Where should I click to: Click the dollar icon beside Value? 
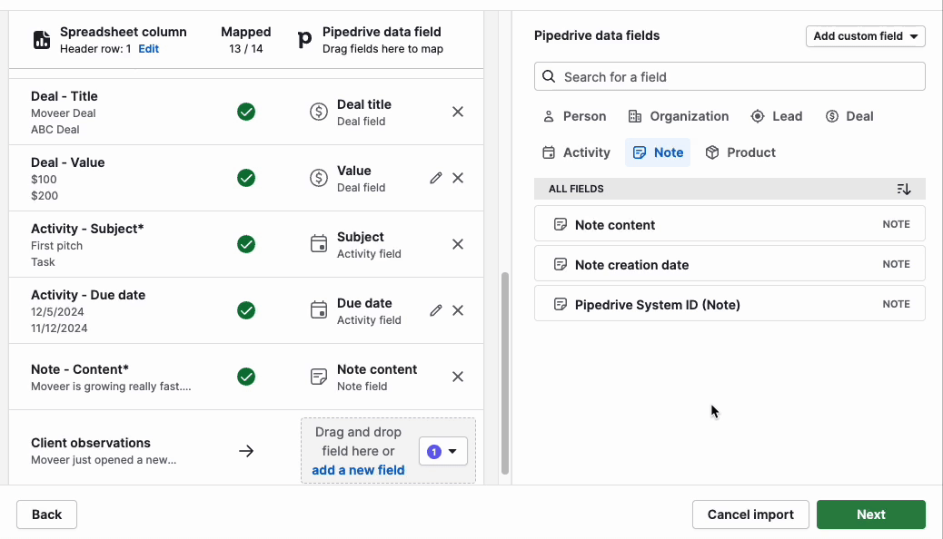(319, 178)
